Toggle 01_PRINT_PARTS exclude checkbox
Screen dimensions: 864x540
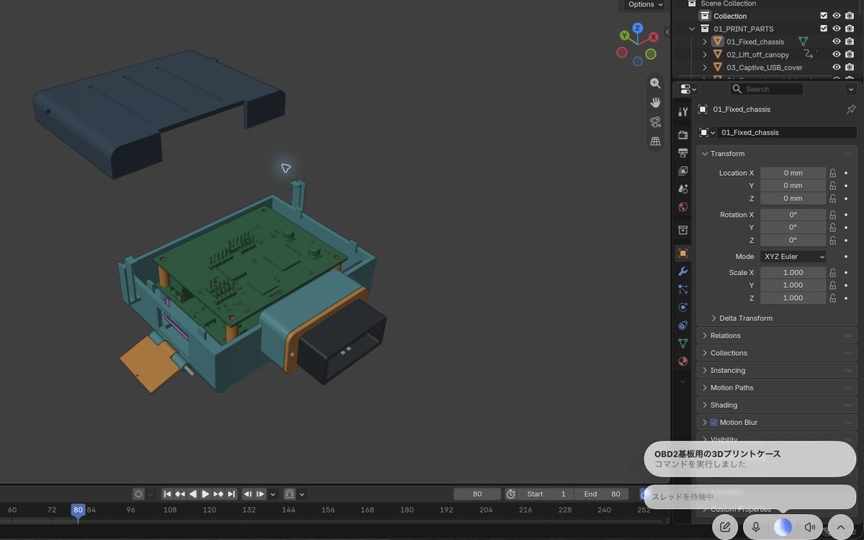[824, 29]
